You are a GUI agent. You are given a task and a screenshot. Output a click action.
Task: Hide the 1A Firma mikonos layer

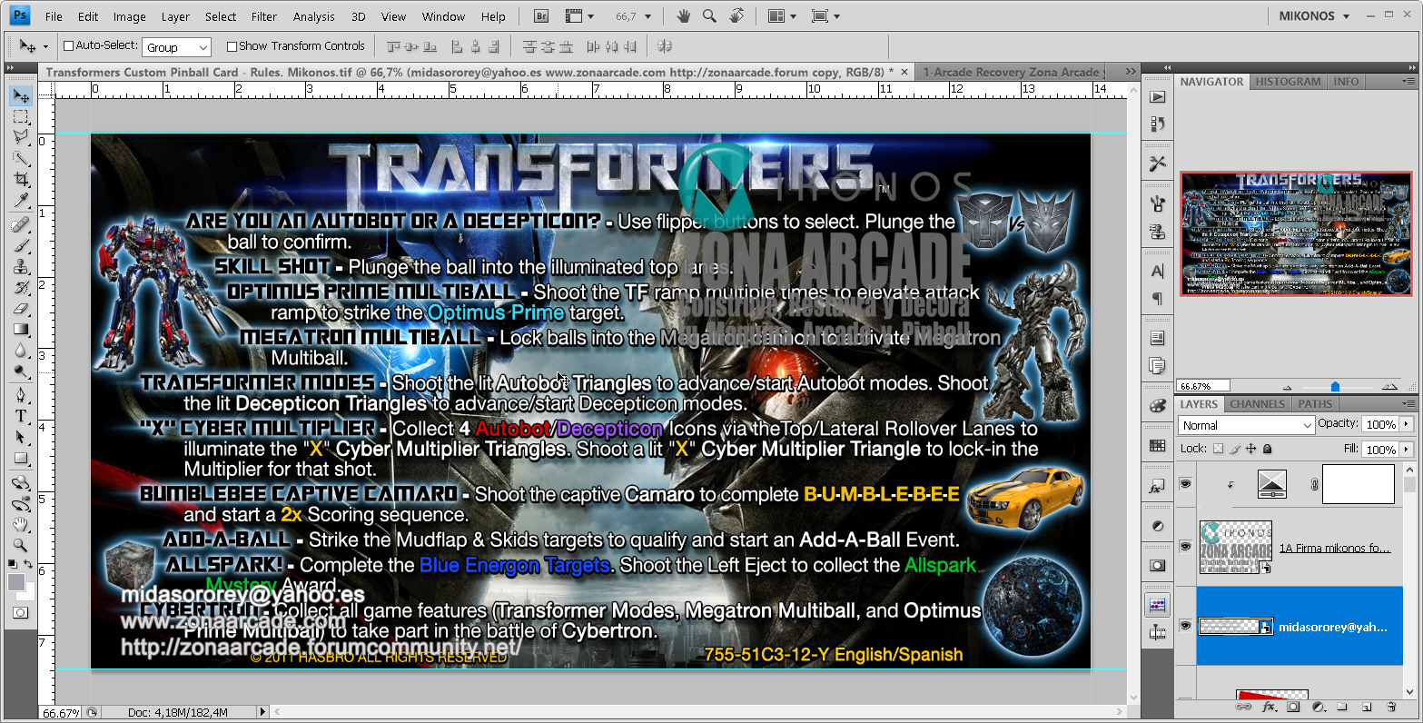1185,547
